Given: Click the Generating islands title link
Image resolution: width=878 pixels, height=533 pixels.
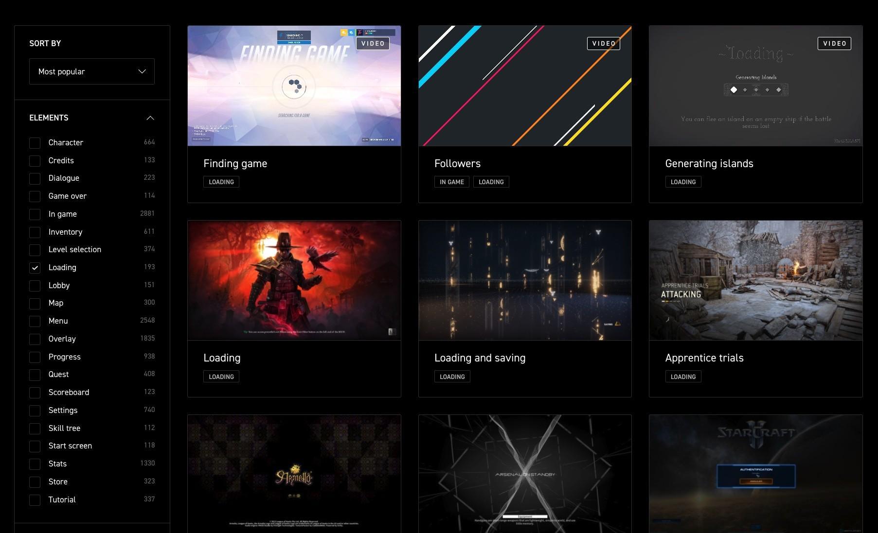Looking at the screenshot, I should 709,164.
